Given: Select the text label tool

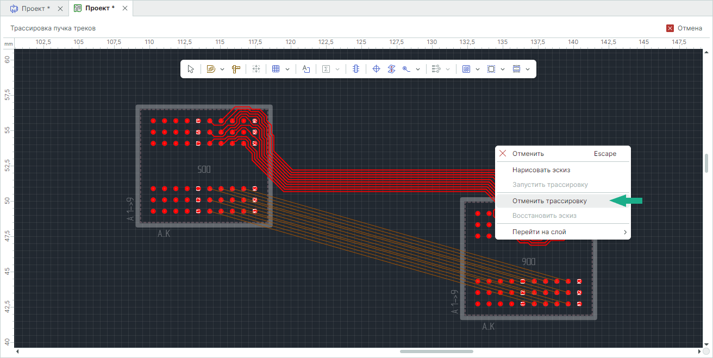Looking at the screenshot, I should (306, 69).
